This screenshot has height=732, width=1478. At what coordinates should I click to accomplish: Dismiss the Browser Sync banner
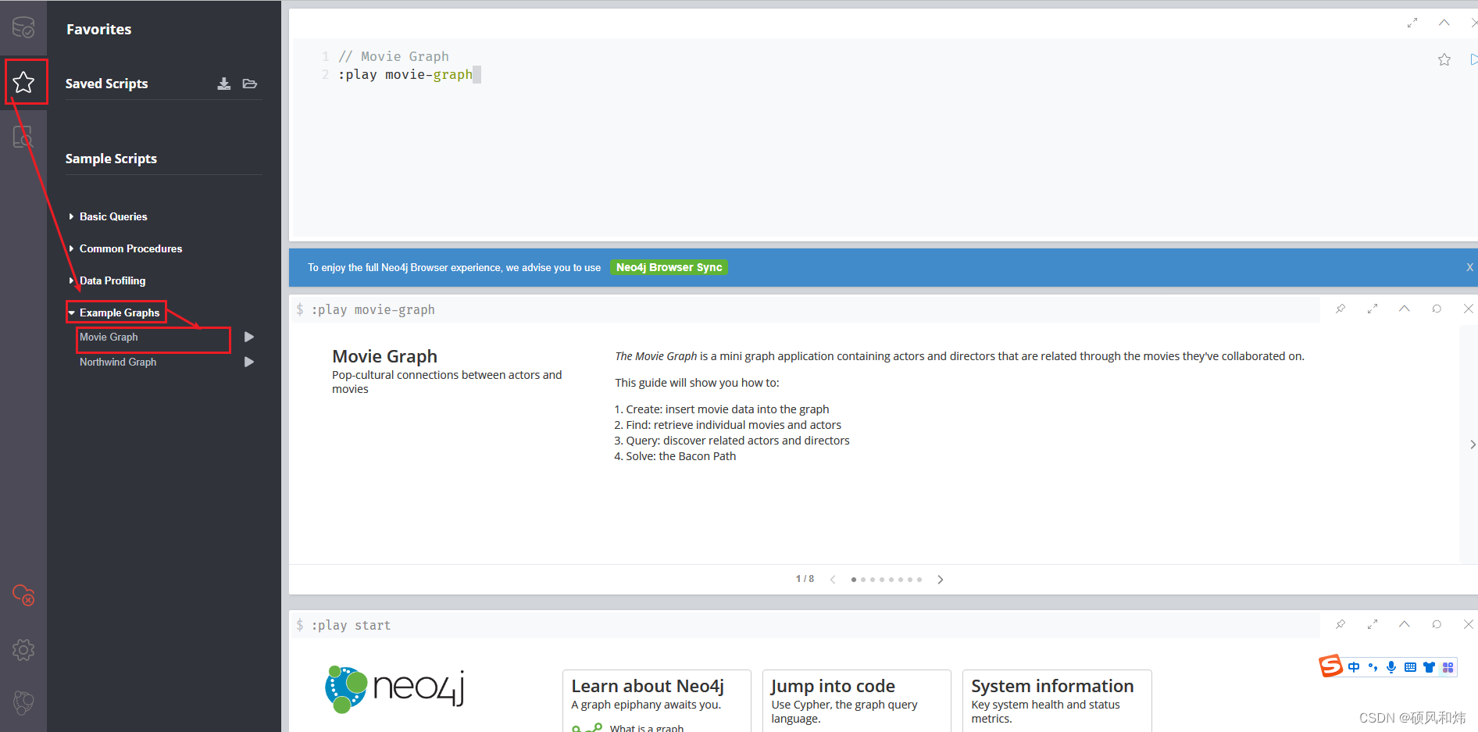(1469, 267)
